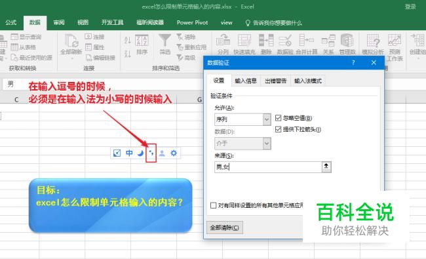The image size is (426, 259).
Task: Select column C header
Action: coord(16,100)
